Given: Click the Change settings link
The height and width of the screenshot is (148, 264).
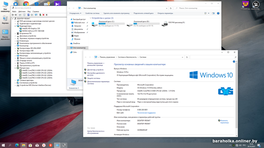Looking at the screenshot, I should pyautogui.click(x=224, y=121).
